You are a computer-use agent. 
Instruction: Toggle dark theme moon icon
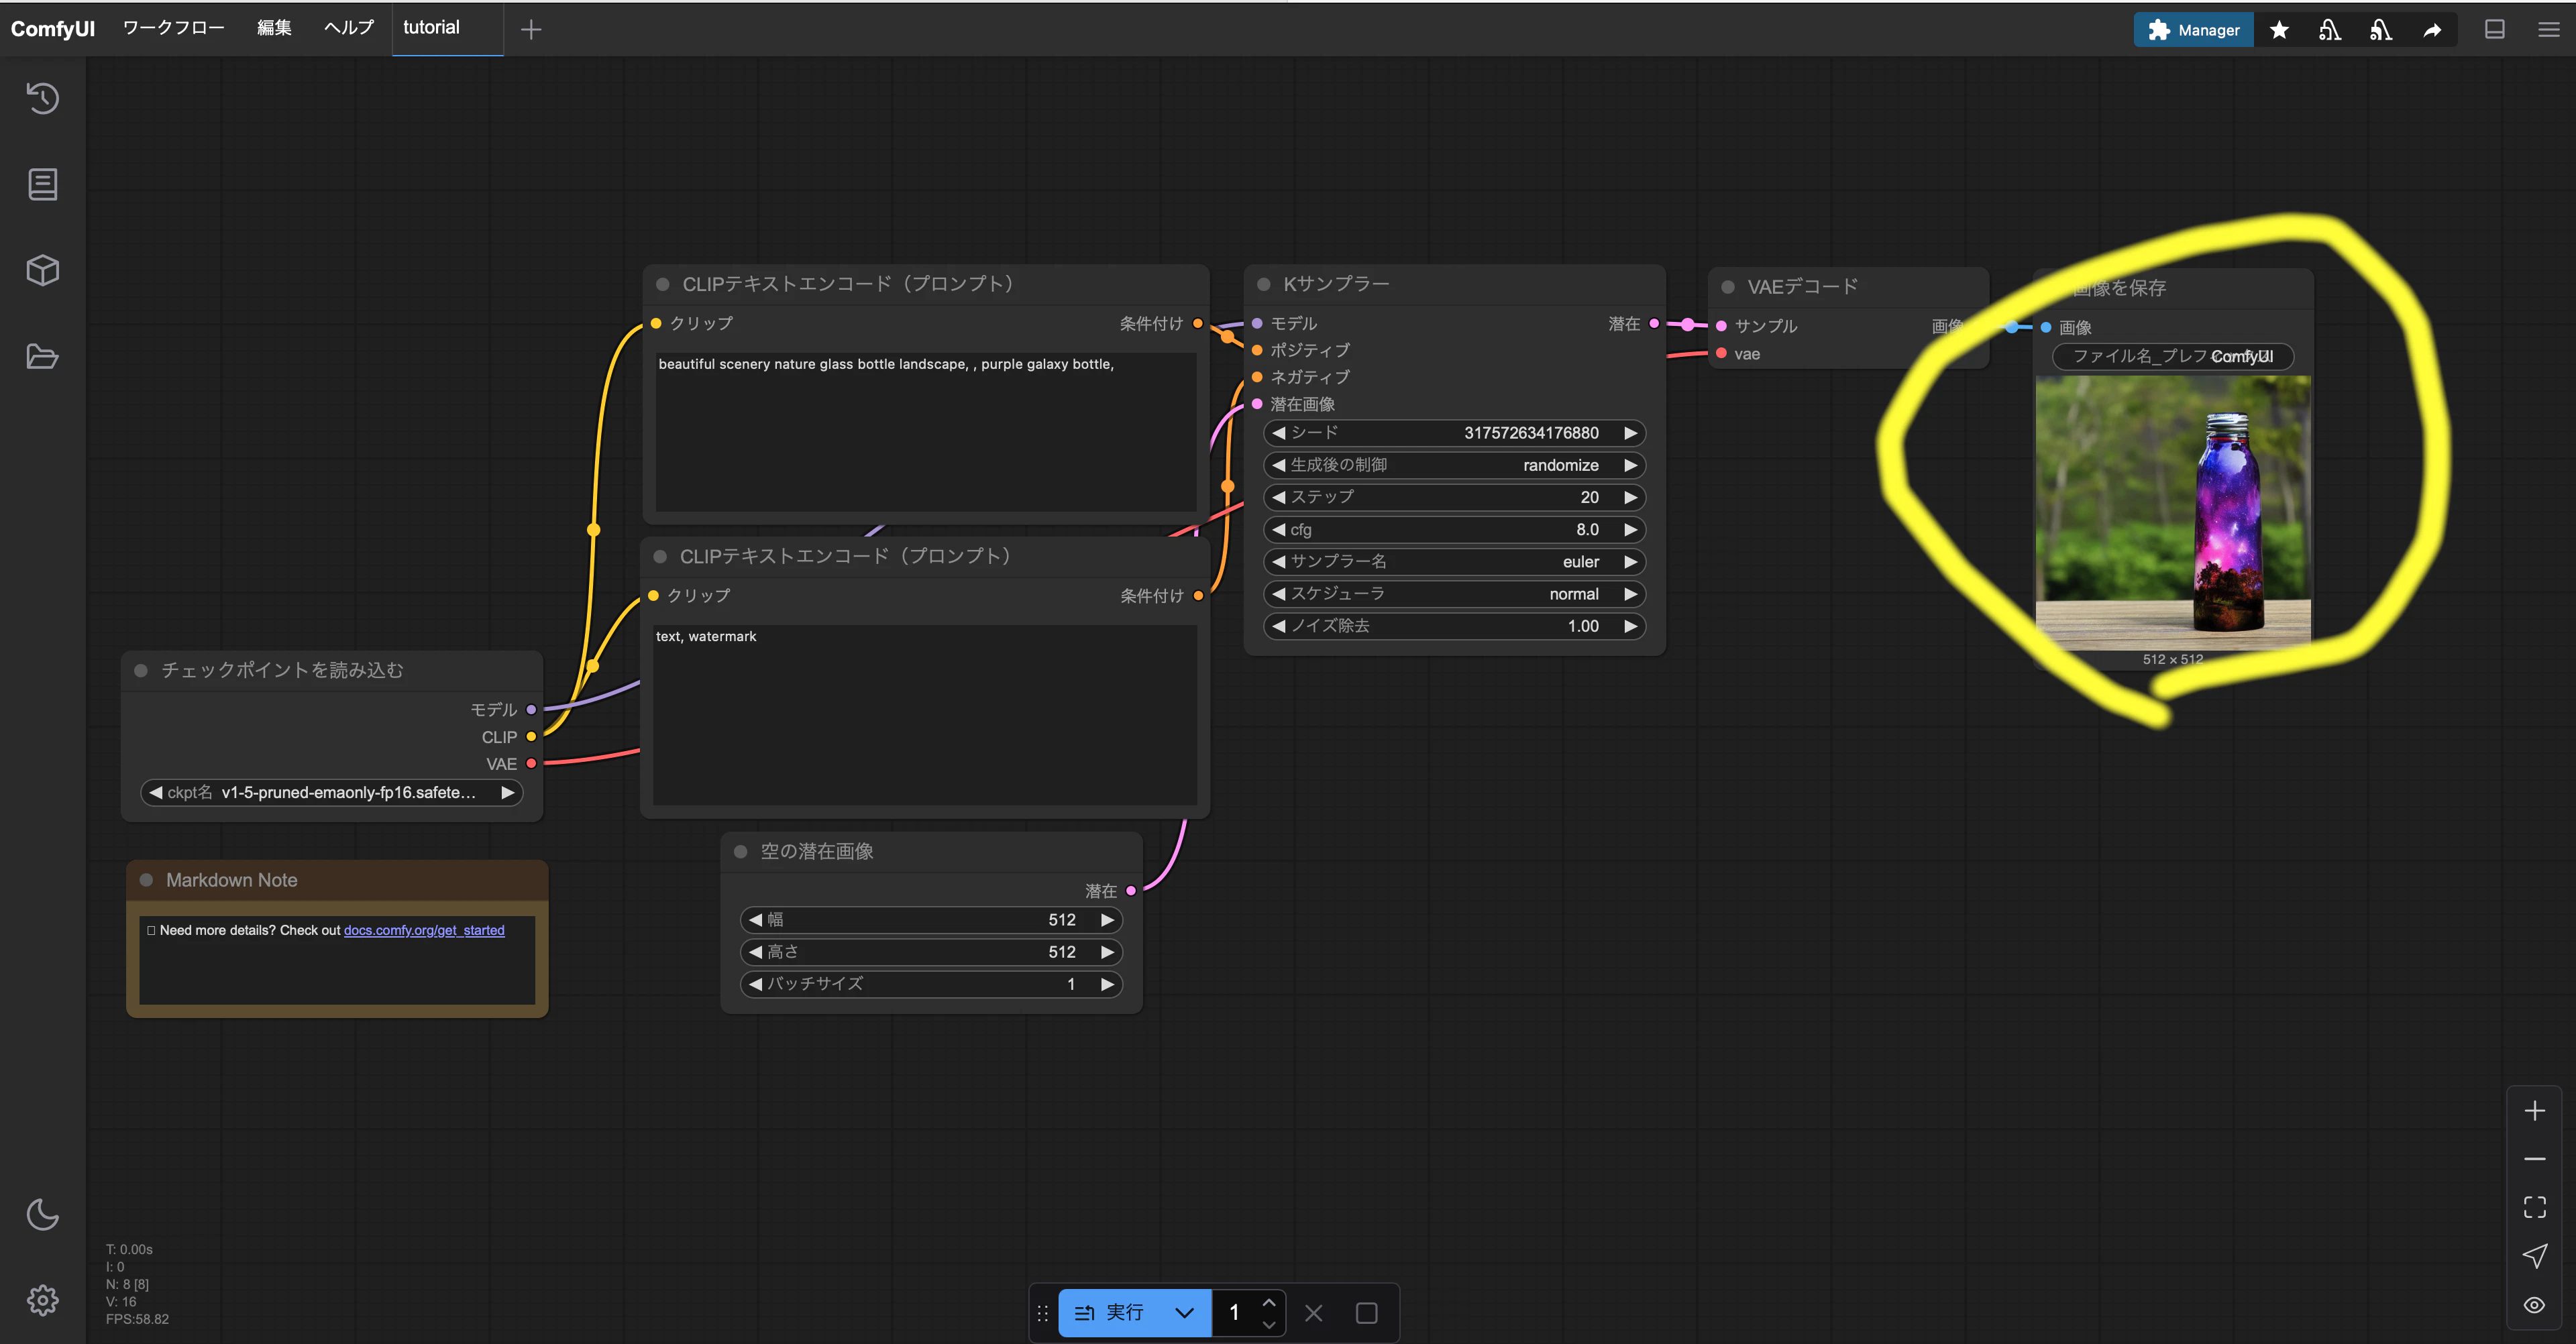(42, 1214)
